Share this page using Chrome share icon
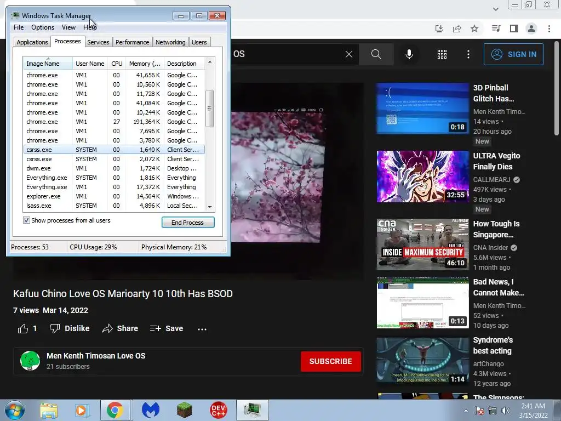Image resolution: width=561 pixels, height=421 pixels. (457, 29)
